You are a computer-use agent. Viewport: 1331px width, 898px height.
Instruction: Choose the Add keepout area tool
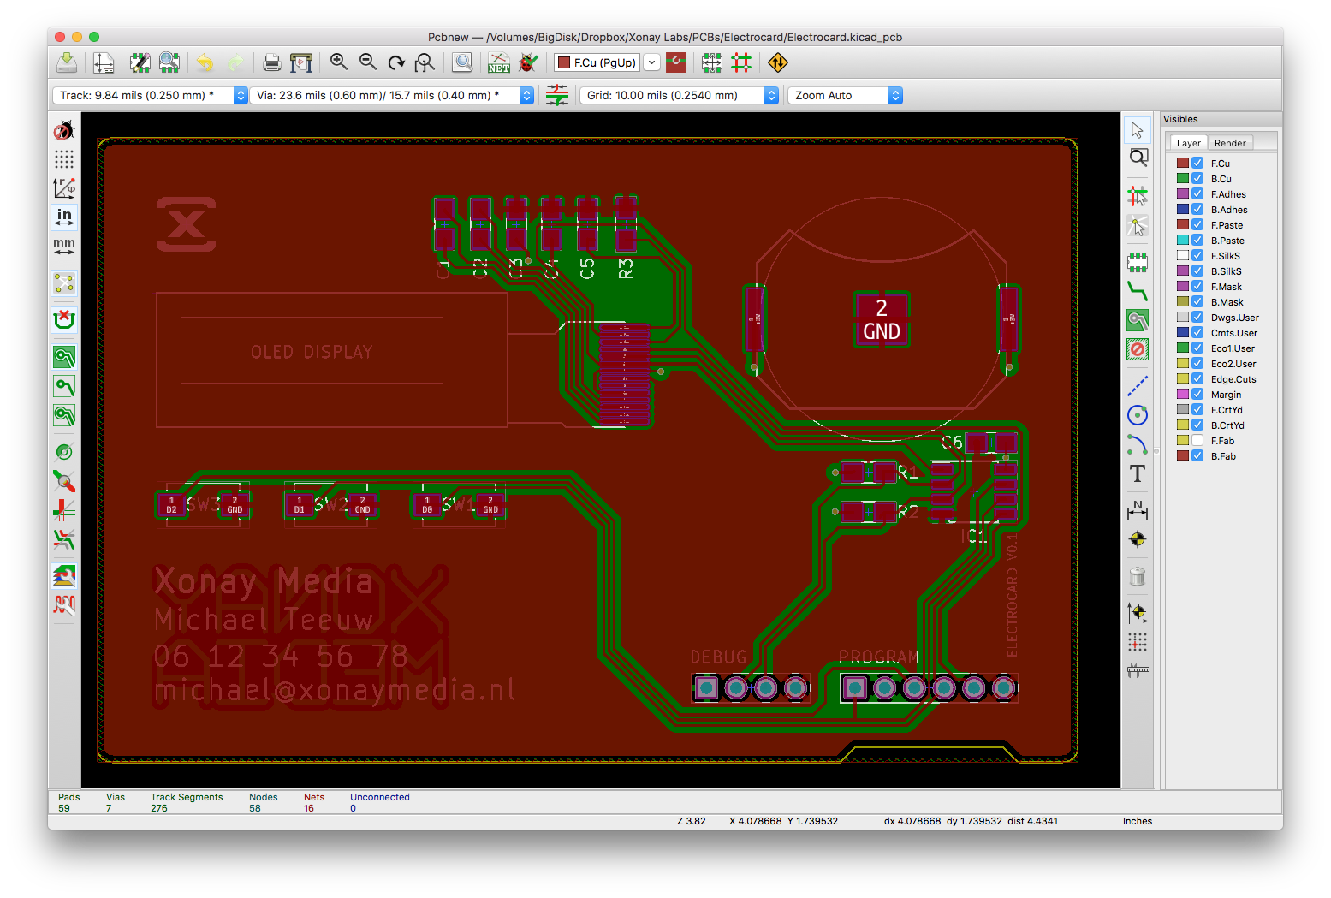click(x=1137, y=349)
